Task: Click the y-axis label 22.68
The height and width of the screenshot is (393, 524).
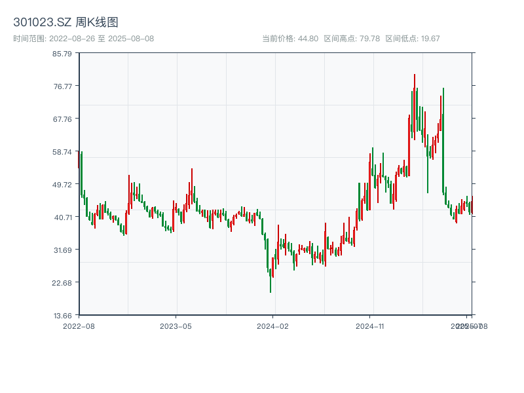Action: point(62,283)
